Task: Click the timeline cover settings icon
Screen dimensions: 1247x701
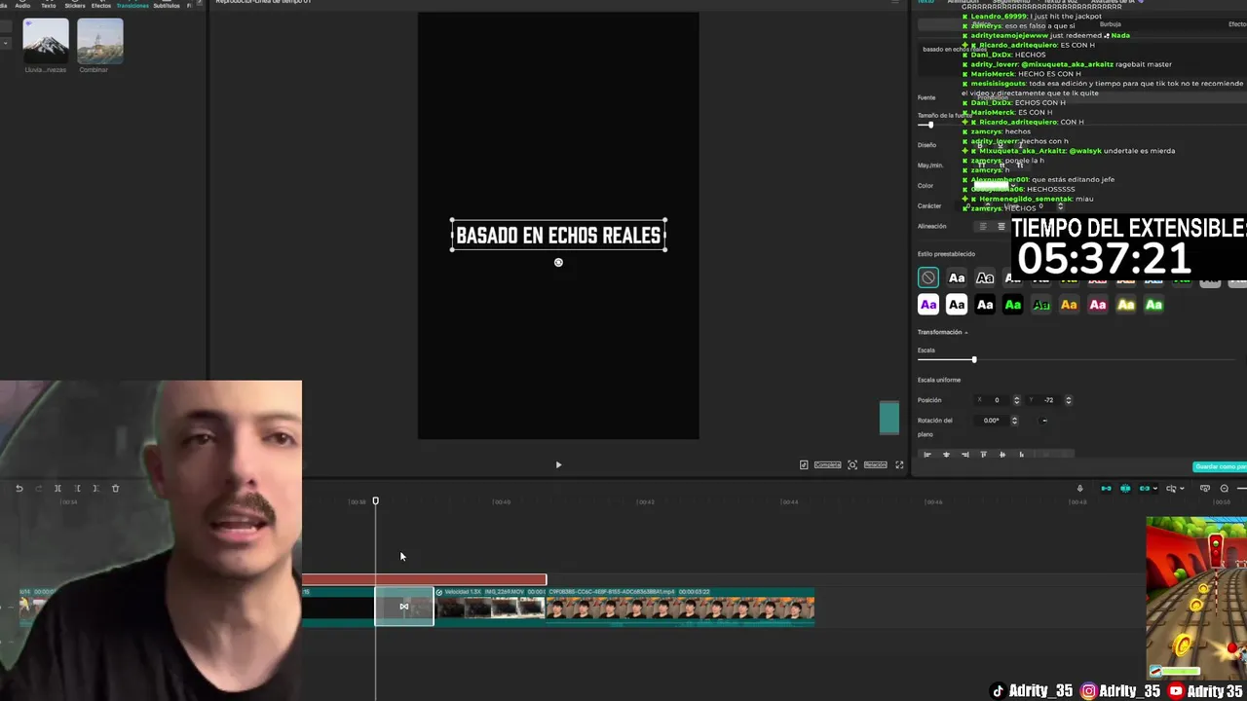Action: [1205, 488]
